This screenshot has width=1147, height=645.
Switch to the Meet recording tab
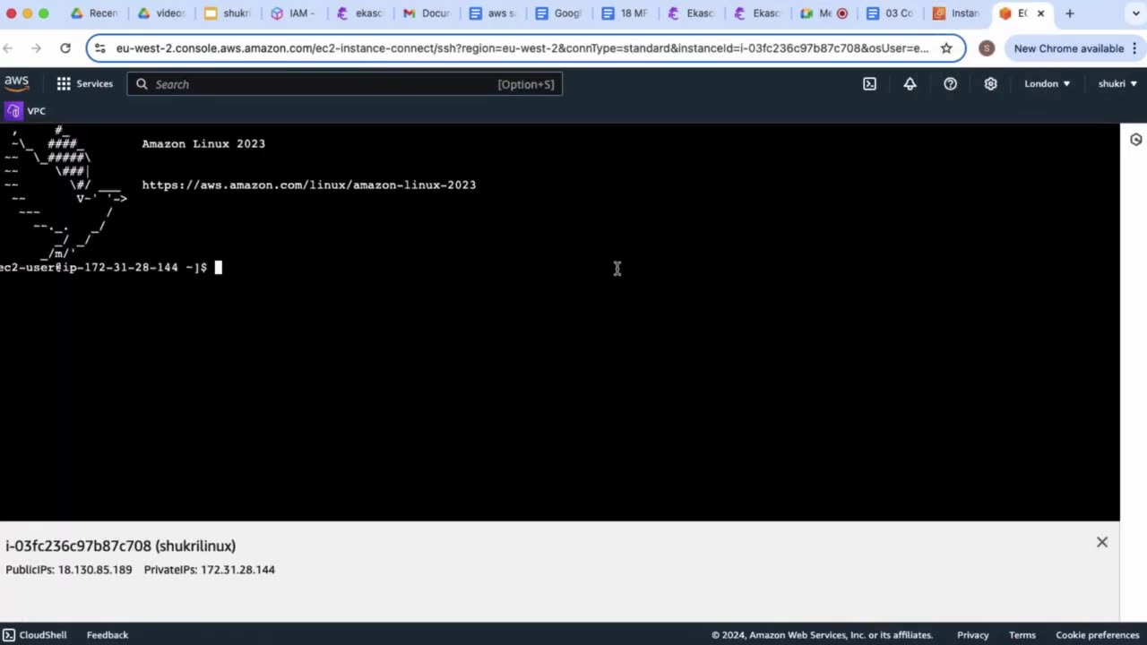pyautogui.click(x=824, y=13)
